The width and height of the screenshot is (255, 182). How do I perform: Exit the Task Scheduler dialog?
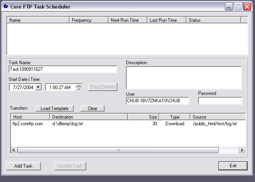coord(233,166)
